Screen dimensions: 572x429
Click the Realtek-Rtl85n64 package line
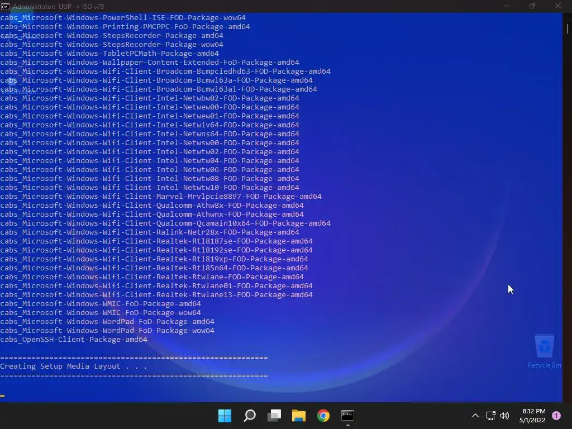(154, 268)
